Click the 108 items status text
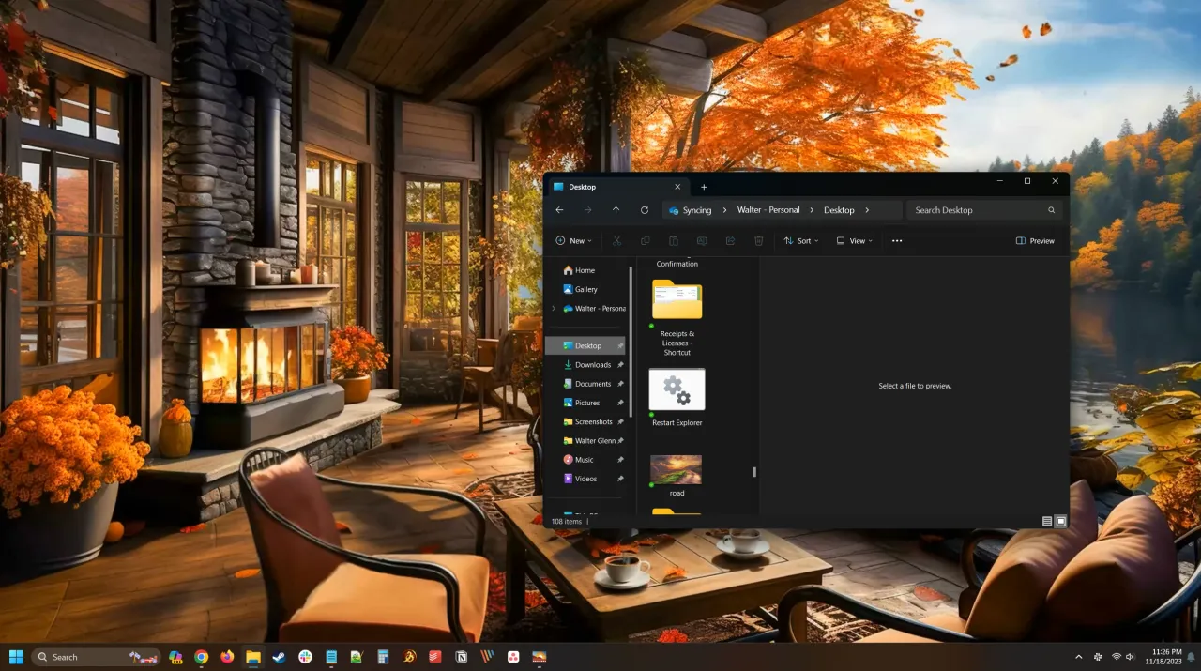This screenshot has height=671, width=1201. 567,521
